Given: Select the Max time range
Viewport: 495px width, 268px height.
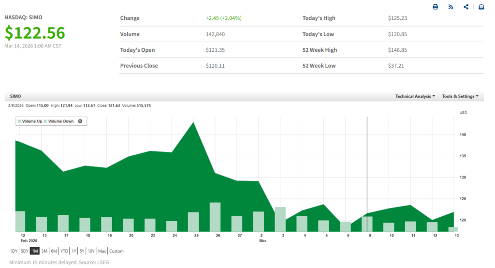Looking at the screenshot, I should [102, 251].
